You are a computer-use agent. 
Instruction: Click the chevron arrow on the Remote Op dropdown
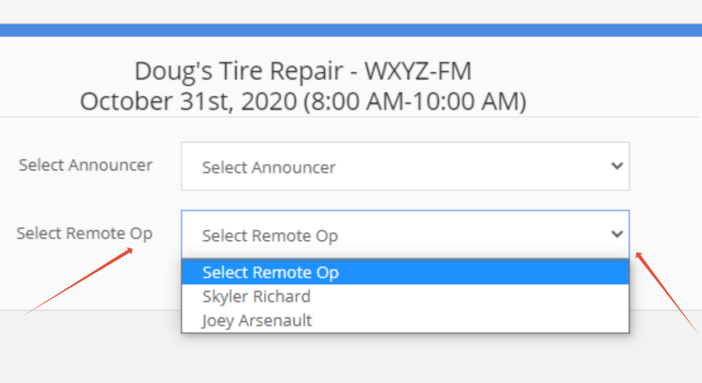pyautogui.click(x=617, y=234)
